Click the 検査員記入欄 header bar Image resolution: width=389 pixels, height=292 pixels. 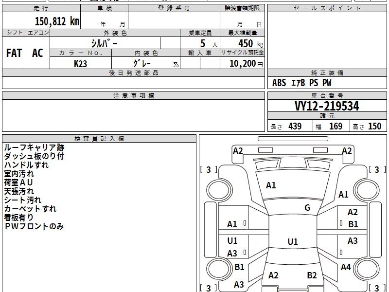tap(99, 139)
